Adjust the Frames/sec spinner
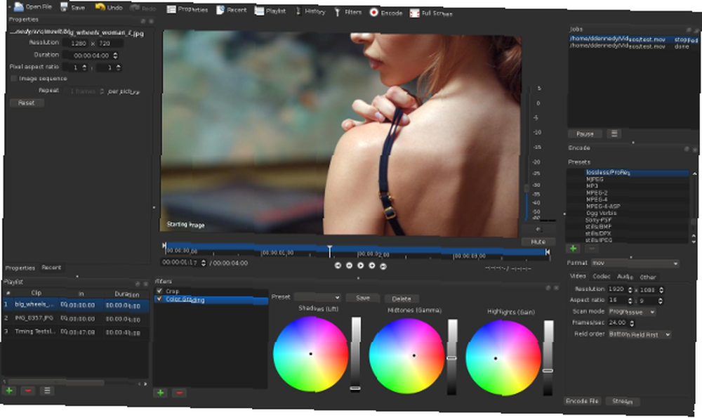702x418 pixels. (x=632, y=322)
